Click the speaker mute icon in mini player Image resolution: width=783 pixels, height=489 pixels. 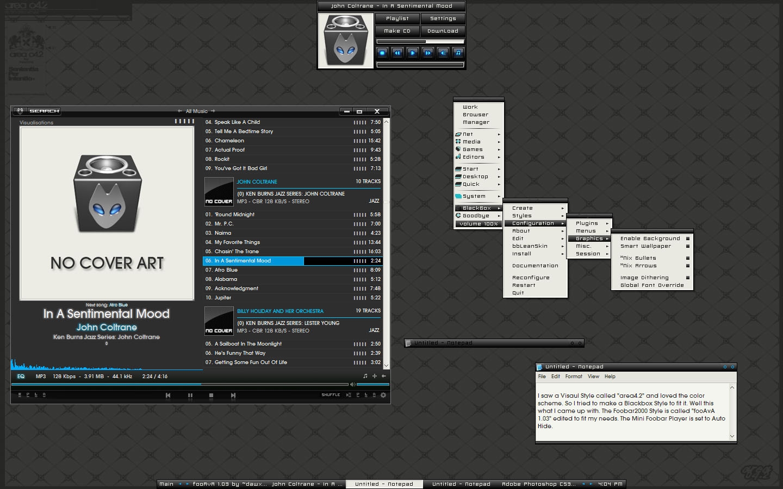(x=443, y=53)
